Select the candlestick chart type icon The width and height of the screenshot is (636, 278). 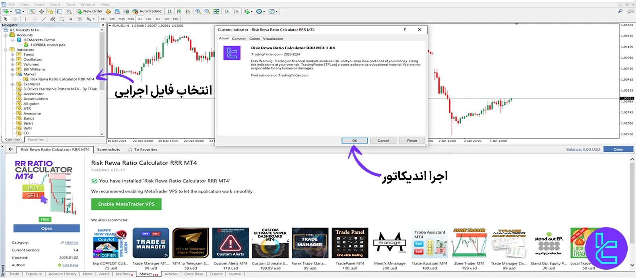179,11
